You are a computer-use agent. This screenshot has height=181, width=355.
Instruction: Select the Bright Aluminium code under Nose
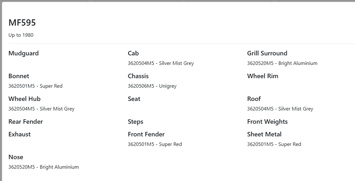click(43, 167)
